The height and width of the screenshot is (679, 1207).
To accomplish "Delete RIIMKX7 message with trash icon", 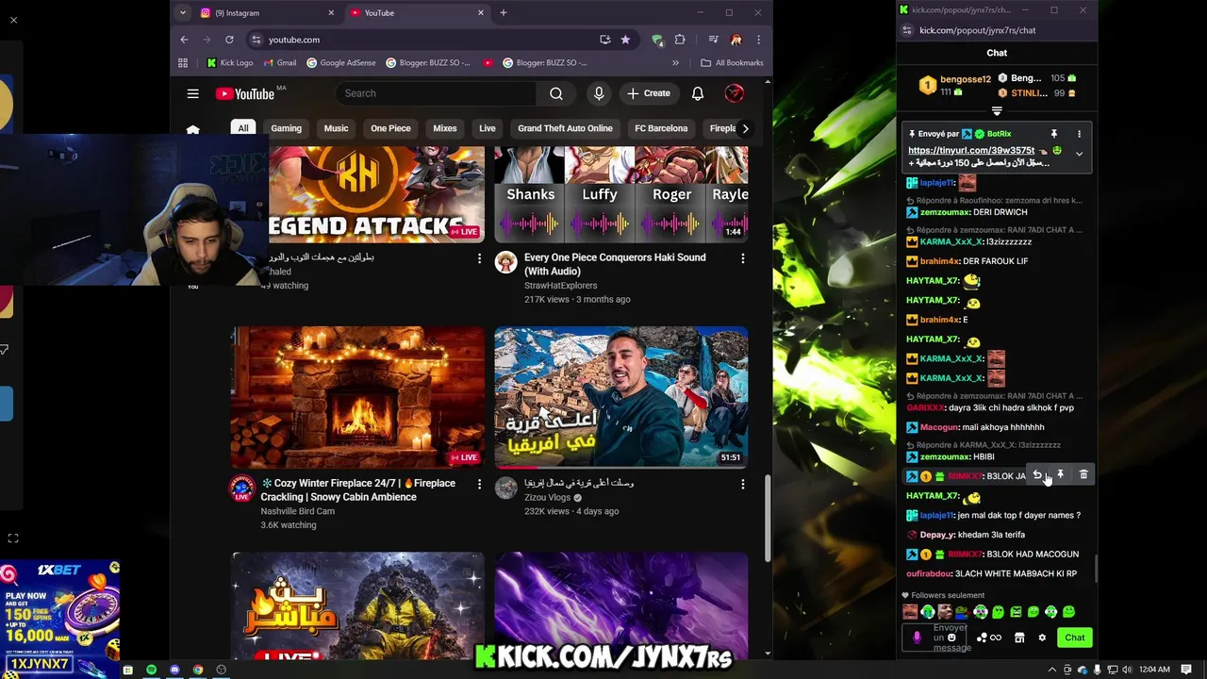I will (x=1083, y=475).
